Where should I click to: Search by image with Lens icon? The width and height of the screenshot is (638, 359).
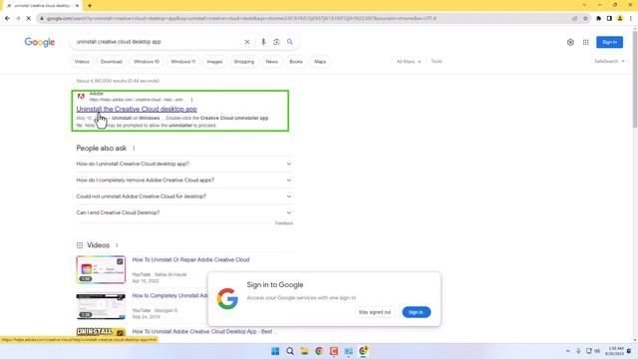(x=277, y=42)
